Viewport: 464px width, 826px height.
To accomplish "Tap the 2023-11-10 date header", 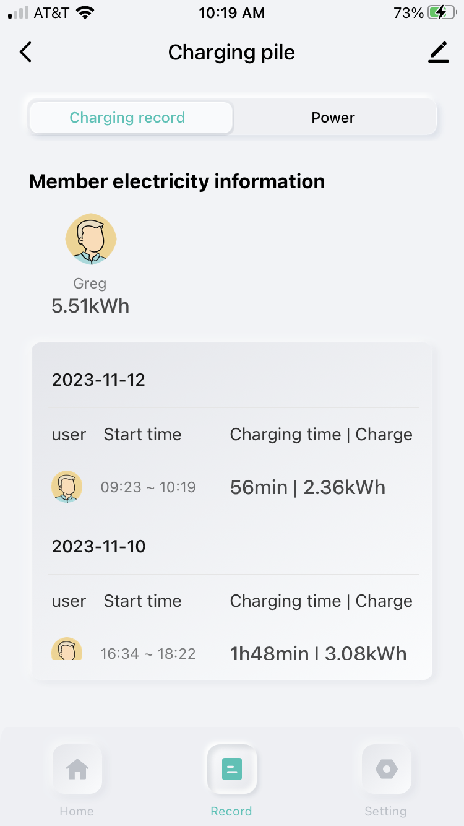I will (99, 546).
